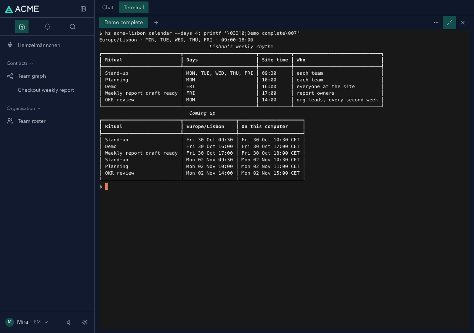Click the Team roster people icon
This screenshot has height=333, width=474.
tap(10, 121)
